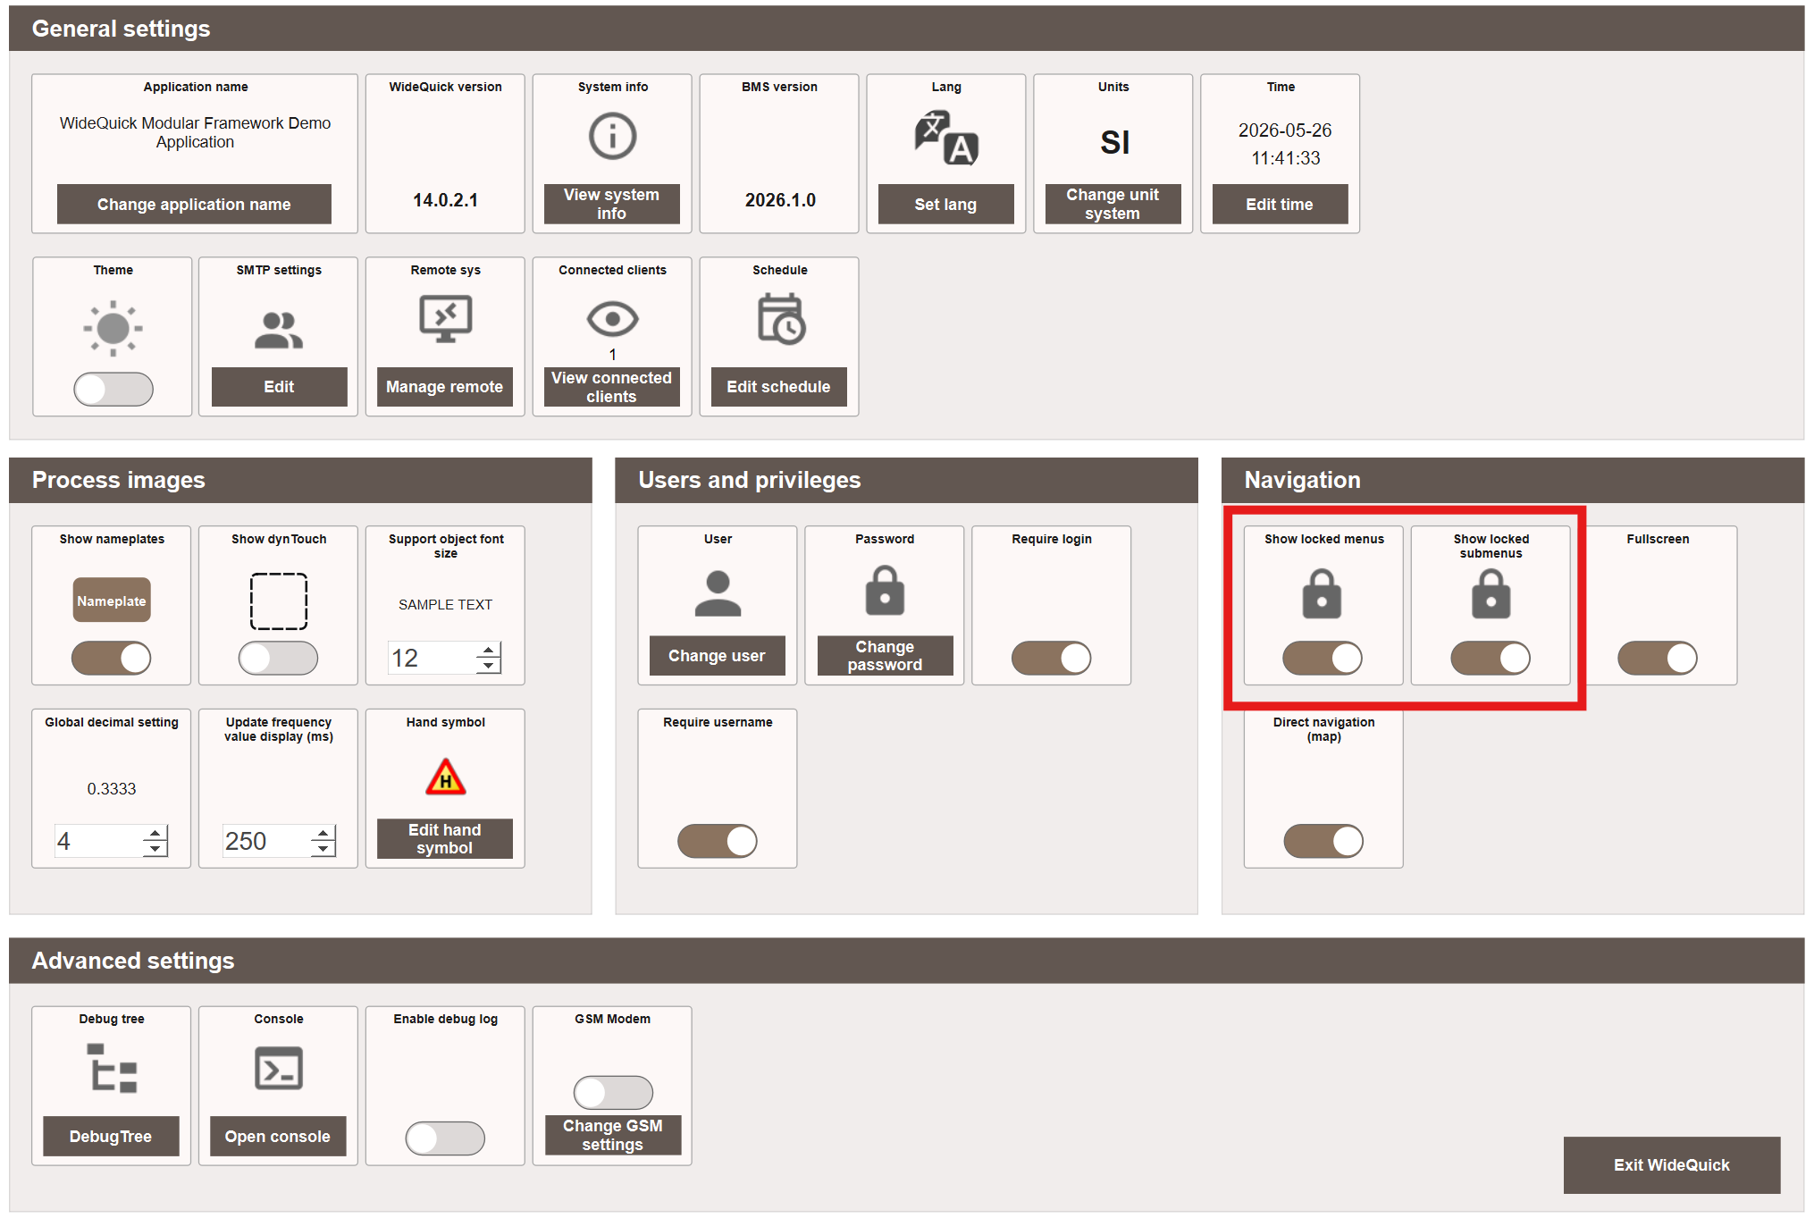Decrease update frequency value display
Image resolution: width=1814 pixels, height=1218 pixels.
(x=323, y=849)
